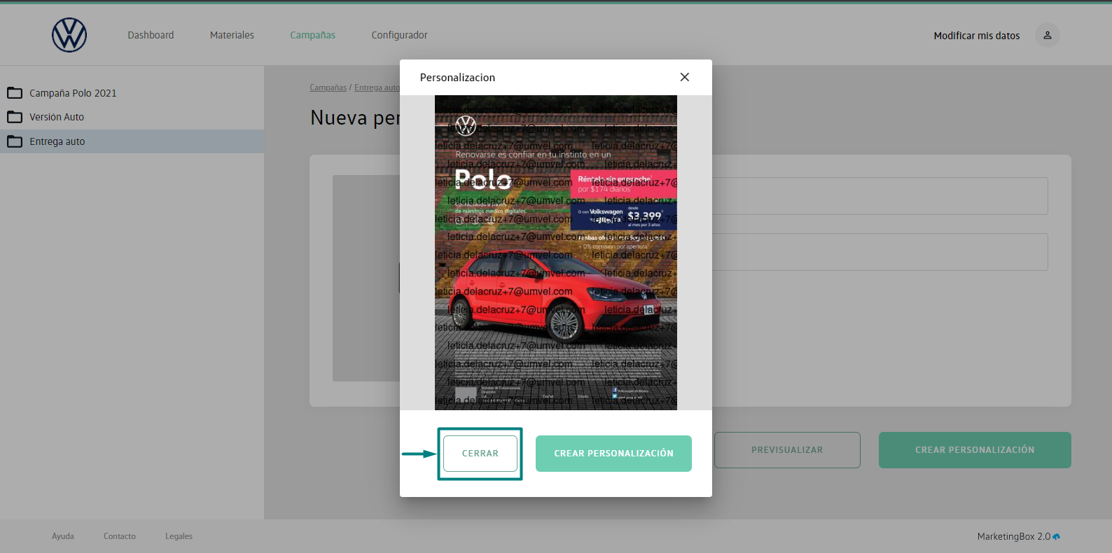
Task: Select Versión Auto in the sidebar
Action: click(x=57, y=117)
